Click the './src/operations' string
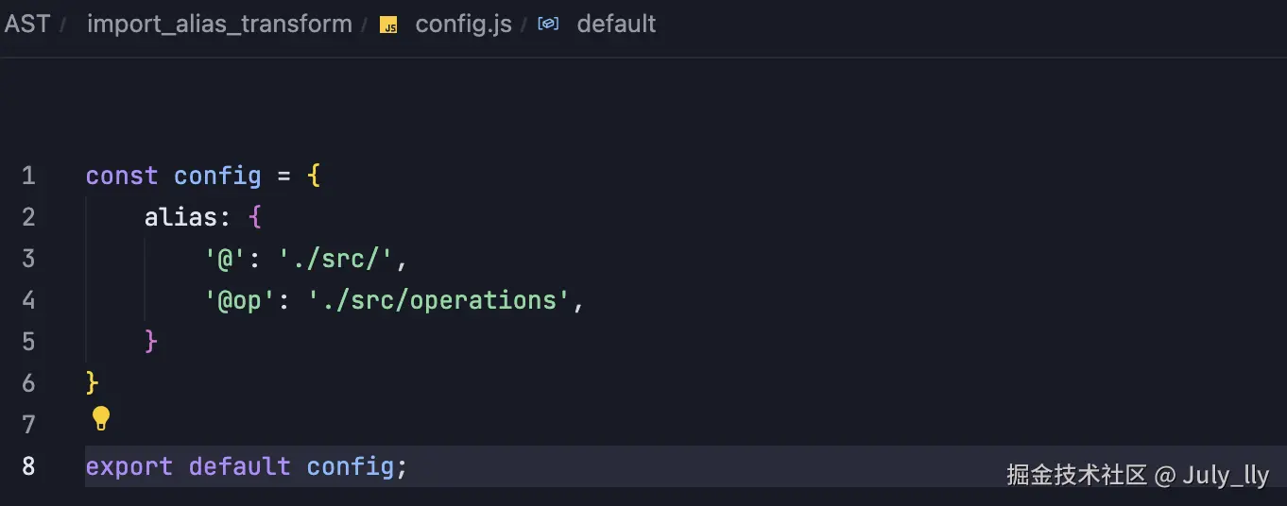Viewport: 1287px width, 506px height. coord(439,300)
